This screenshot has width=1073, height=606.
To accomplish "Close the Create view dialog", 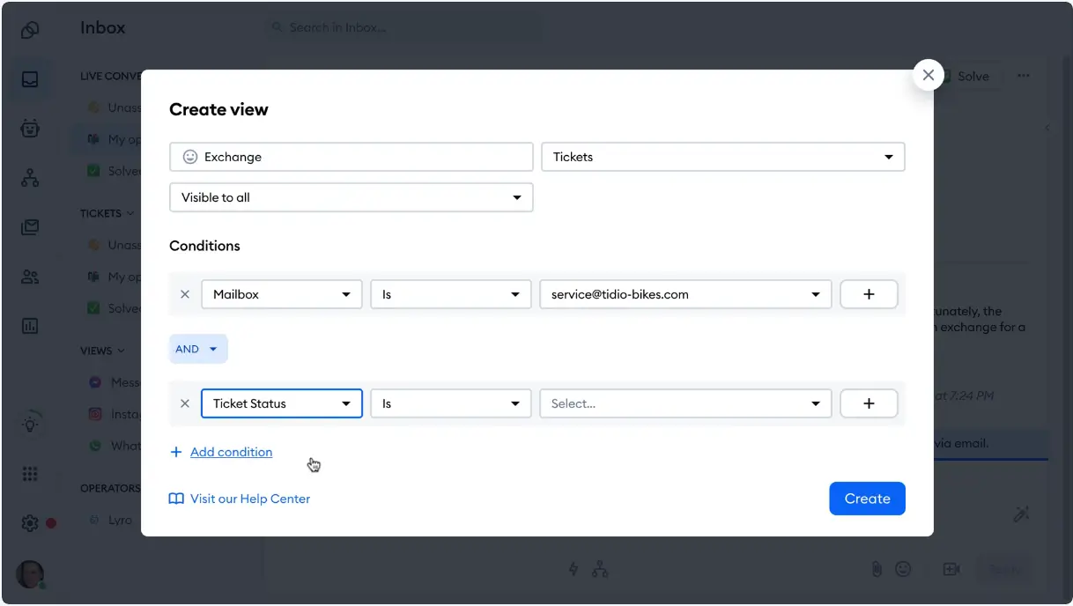I will (928, 75).
